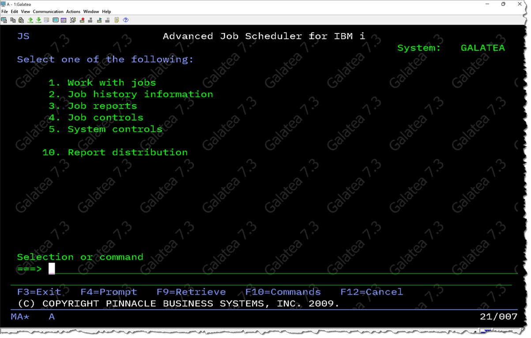Start macro recording with red dot icon
Screen dimensions: 531x338
pyautogui.click(x=82, y=20)
